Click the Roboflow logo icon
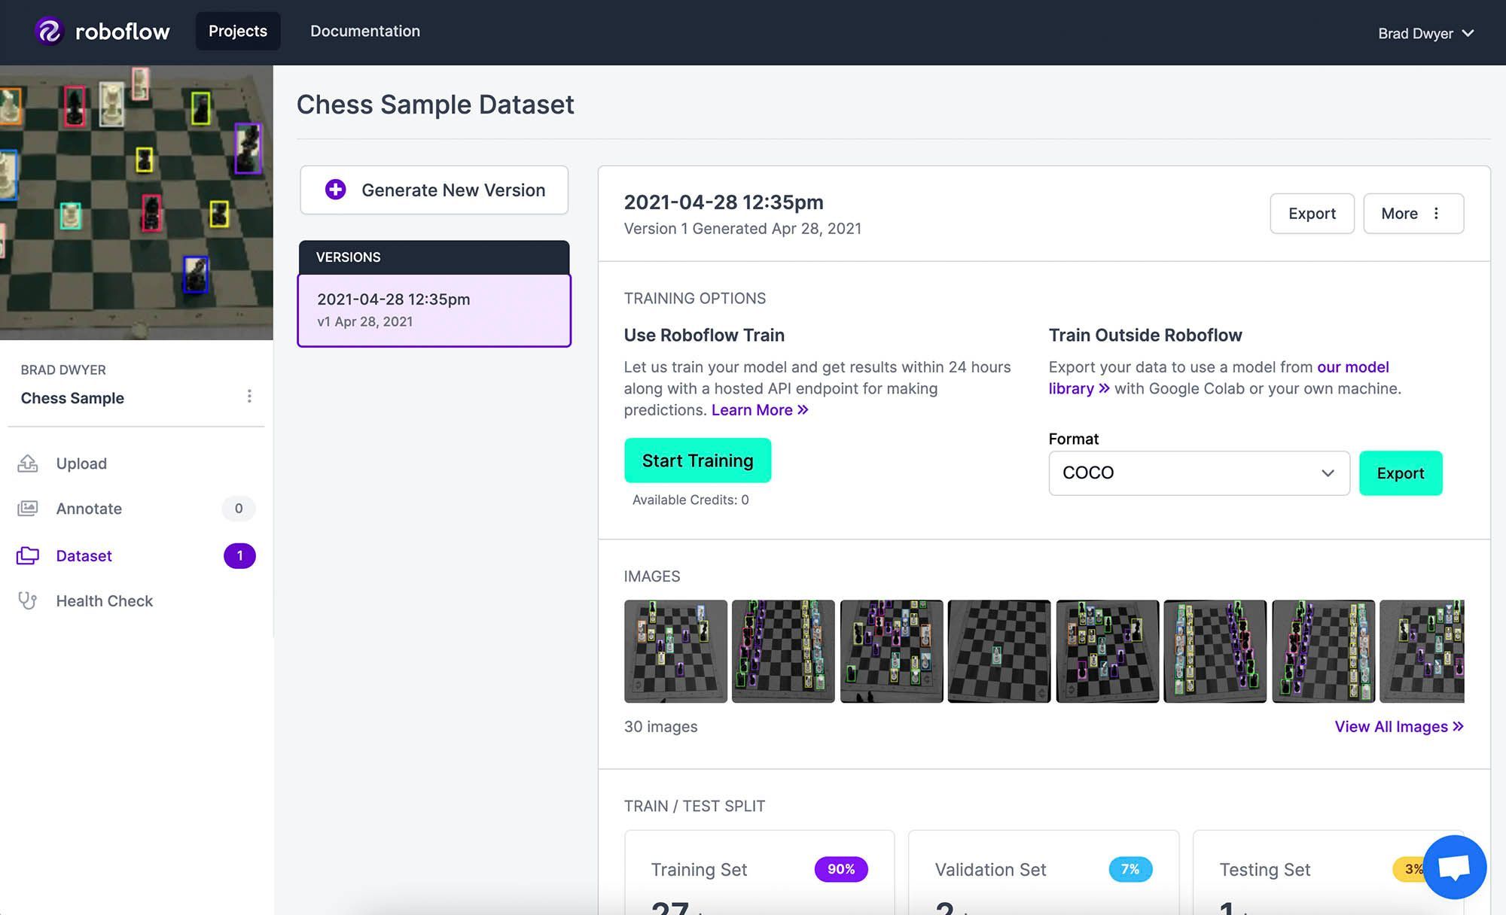The width and height of the screenshot is (1506, 915). (50, 31)
